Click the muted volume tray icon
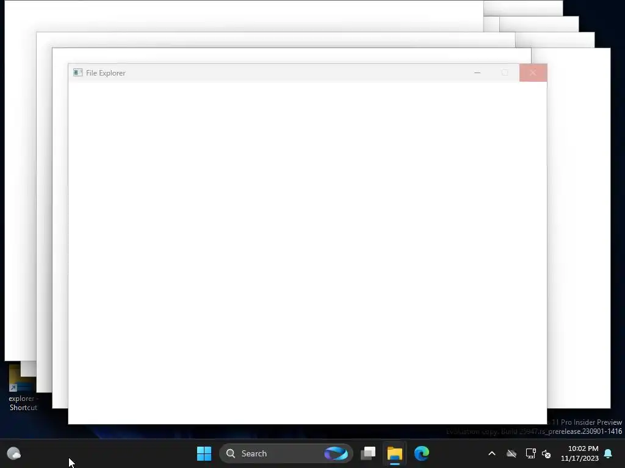This screenshot has width=625, height=468. 546,453
